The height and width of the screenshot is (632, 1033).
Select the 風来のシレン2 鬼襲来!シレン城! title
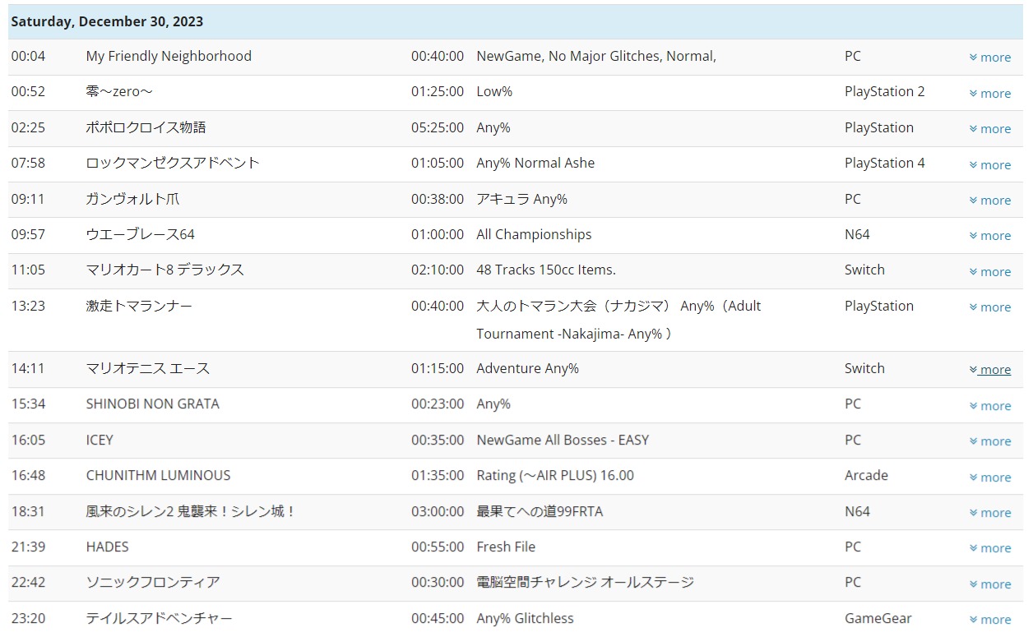coord(191,511)
